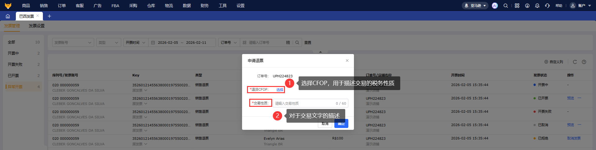Click the Key column header
Screen dimensions: 596x150
coord(136,75)
